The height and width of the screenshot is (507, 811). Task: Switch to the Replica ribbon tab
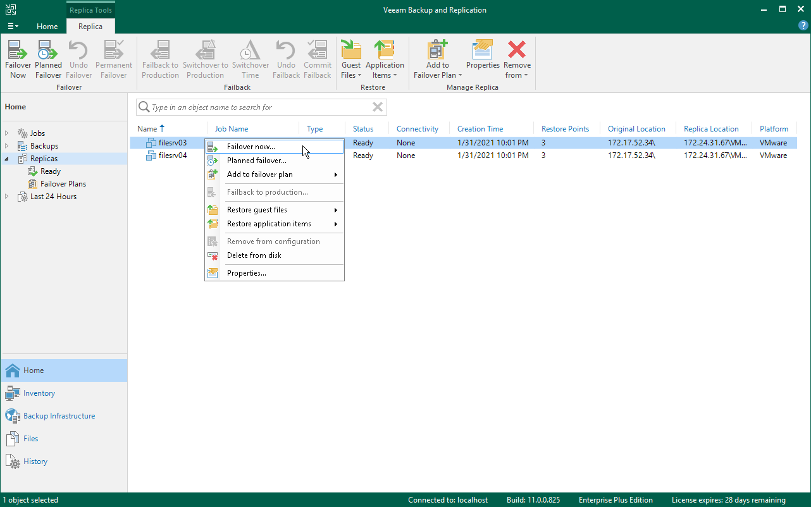click(90, 27)
